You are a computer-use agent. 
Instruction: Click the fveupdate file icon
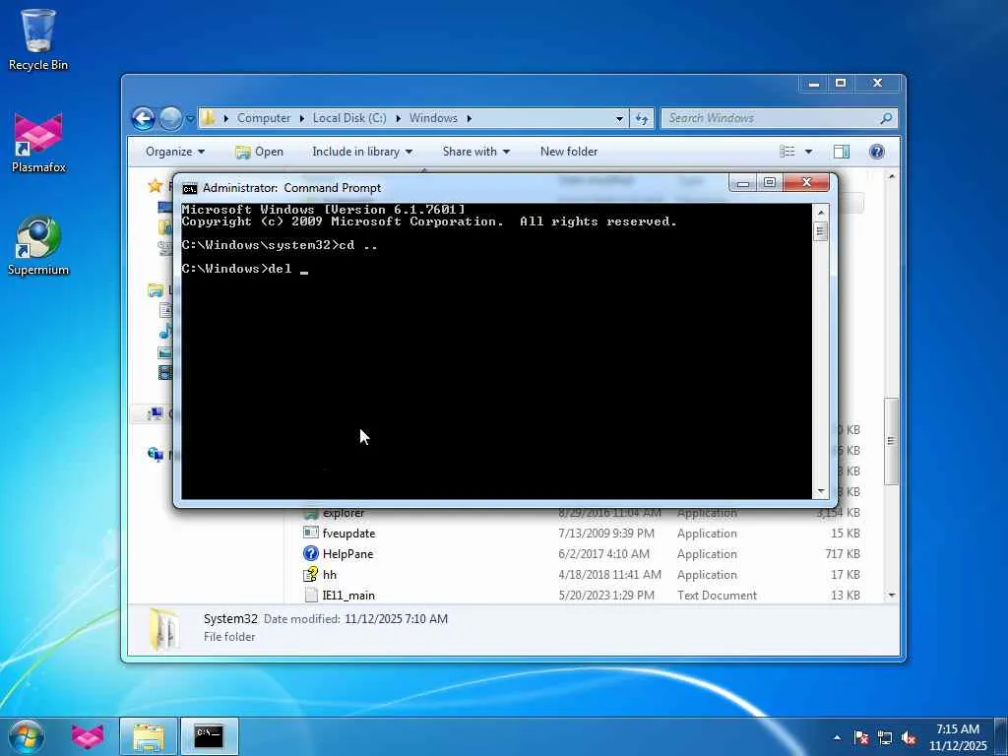pos(311,533)
